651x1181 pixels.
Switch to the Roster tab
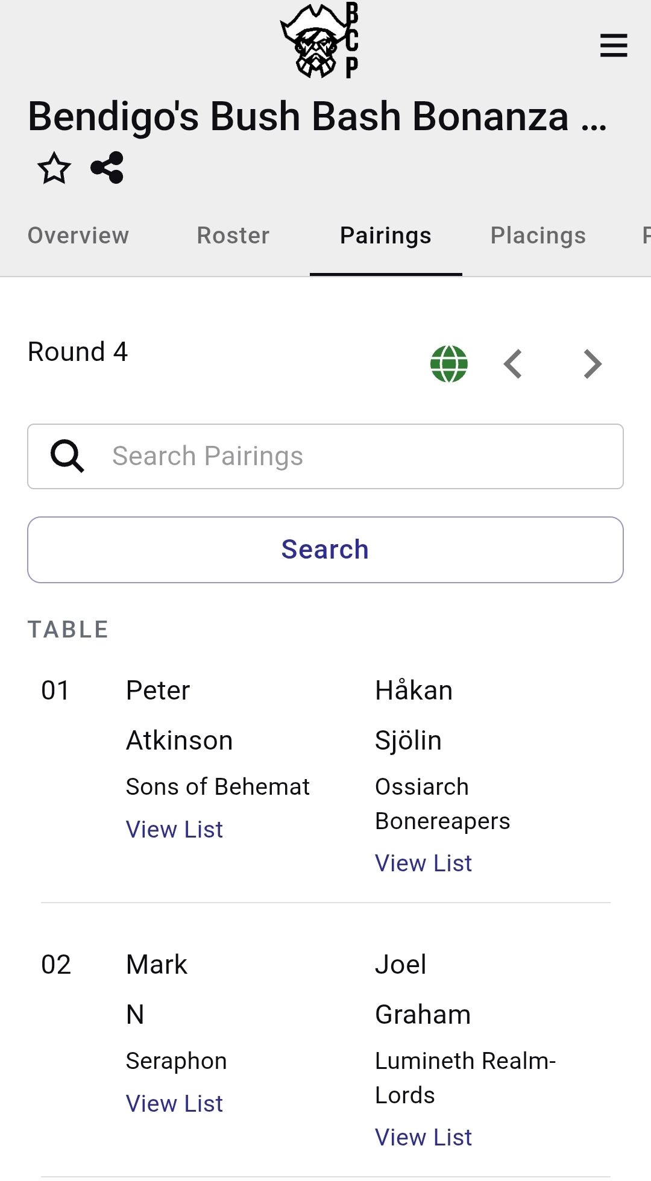[233, 236]
